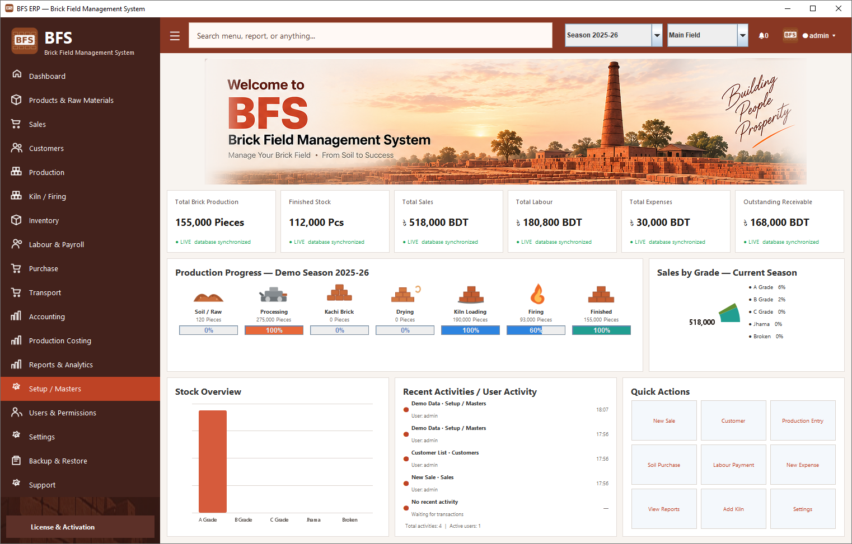Open the Add Kiln quick action
This screenshot has height=544, width=852.
point(733,509)
